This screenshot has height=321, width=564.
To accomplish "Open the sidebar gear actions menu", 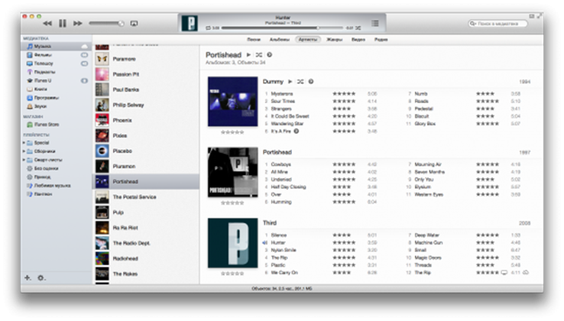I will pyautogui.click(x=41, y=277).
